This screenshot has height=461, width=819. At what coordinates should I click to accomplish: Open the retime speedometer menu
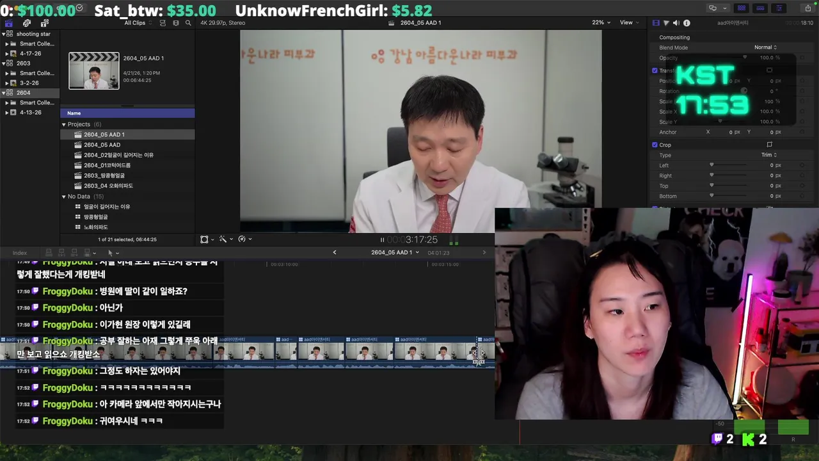pos(244,239)
